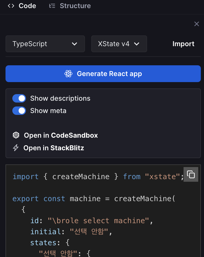The image size is (204, 257).
Task: Click the code brackets icon
Action: tap(11, 6)
